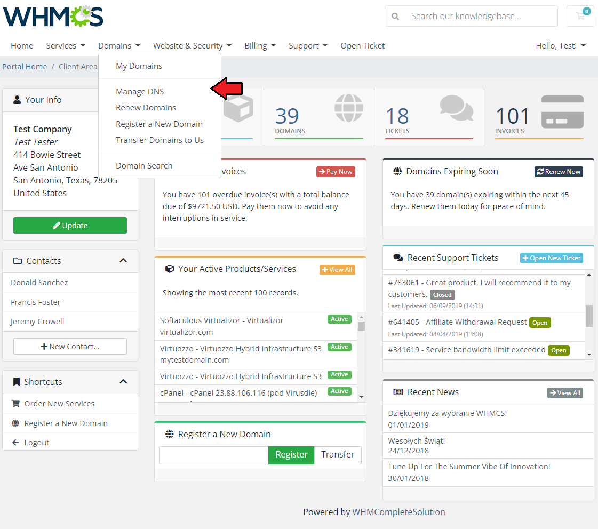Open the Services dropdown menu
This screenshot has width=598, height=529.
point(66,46)
